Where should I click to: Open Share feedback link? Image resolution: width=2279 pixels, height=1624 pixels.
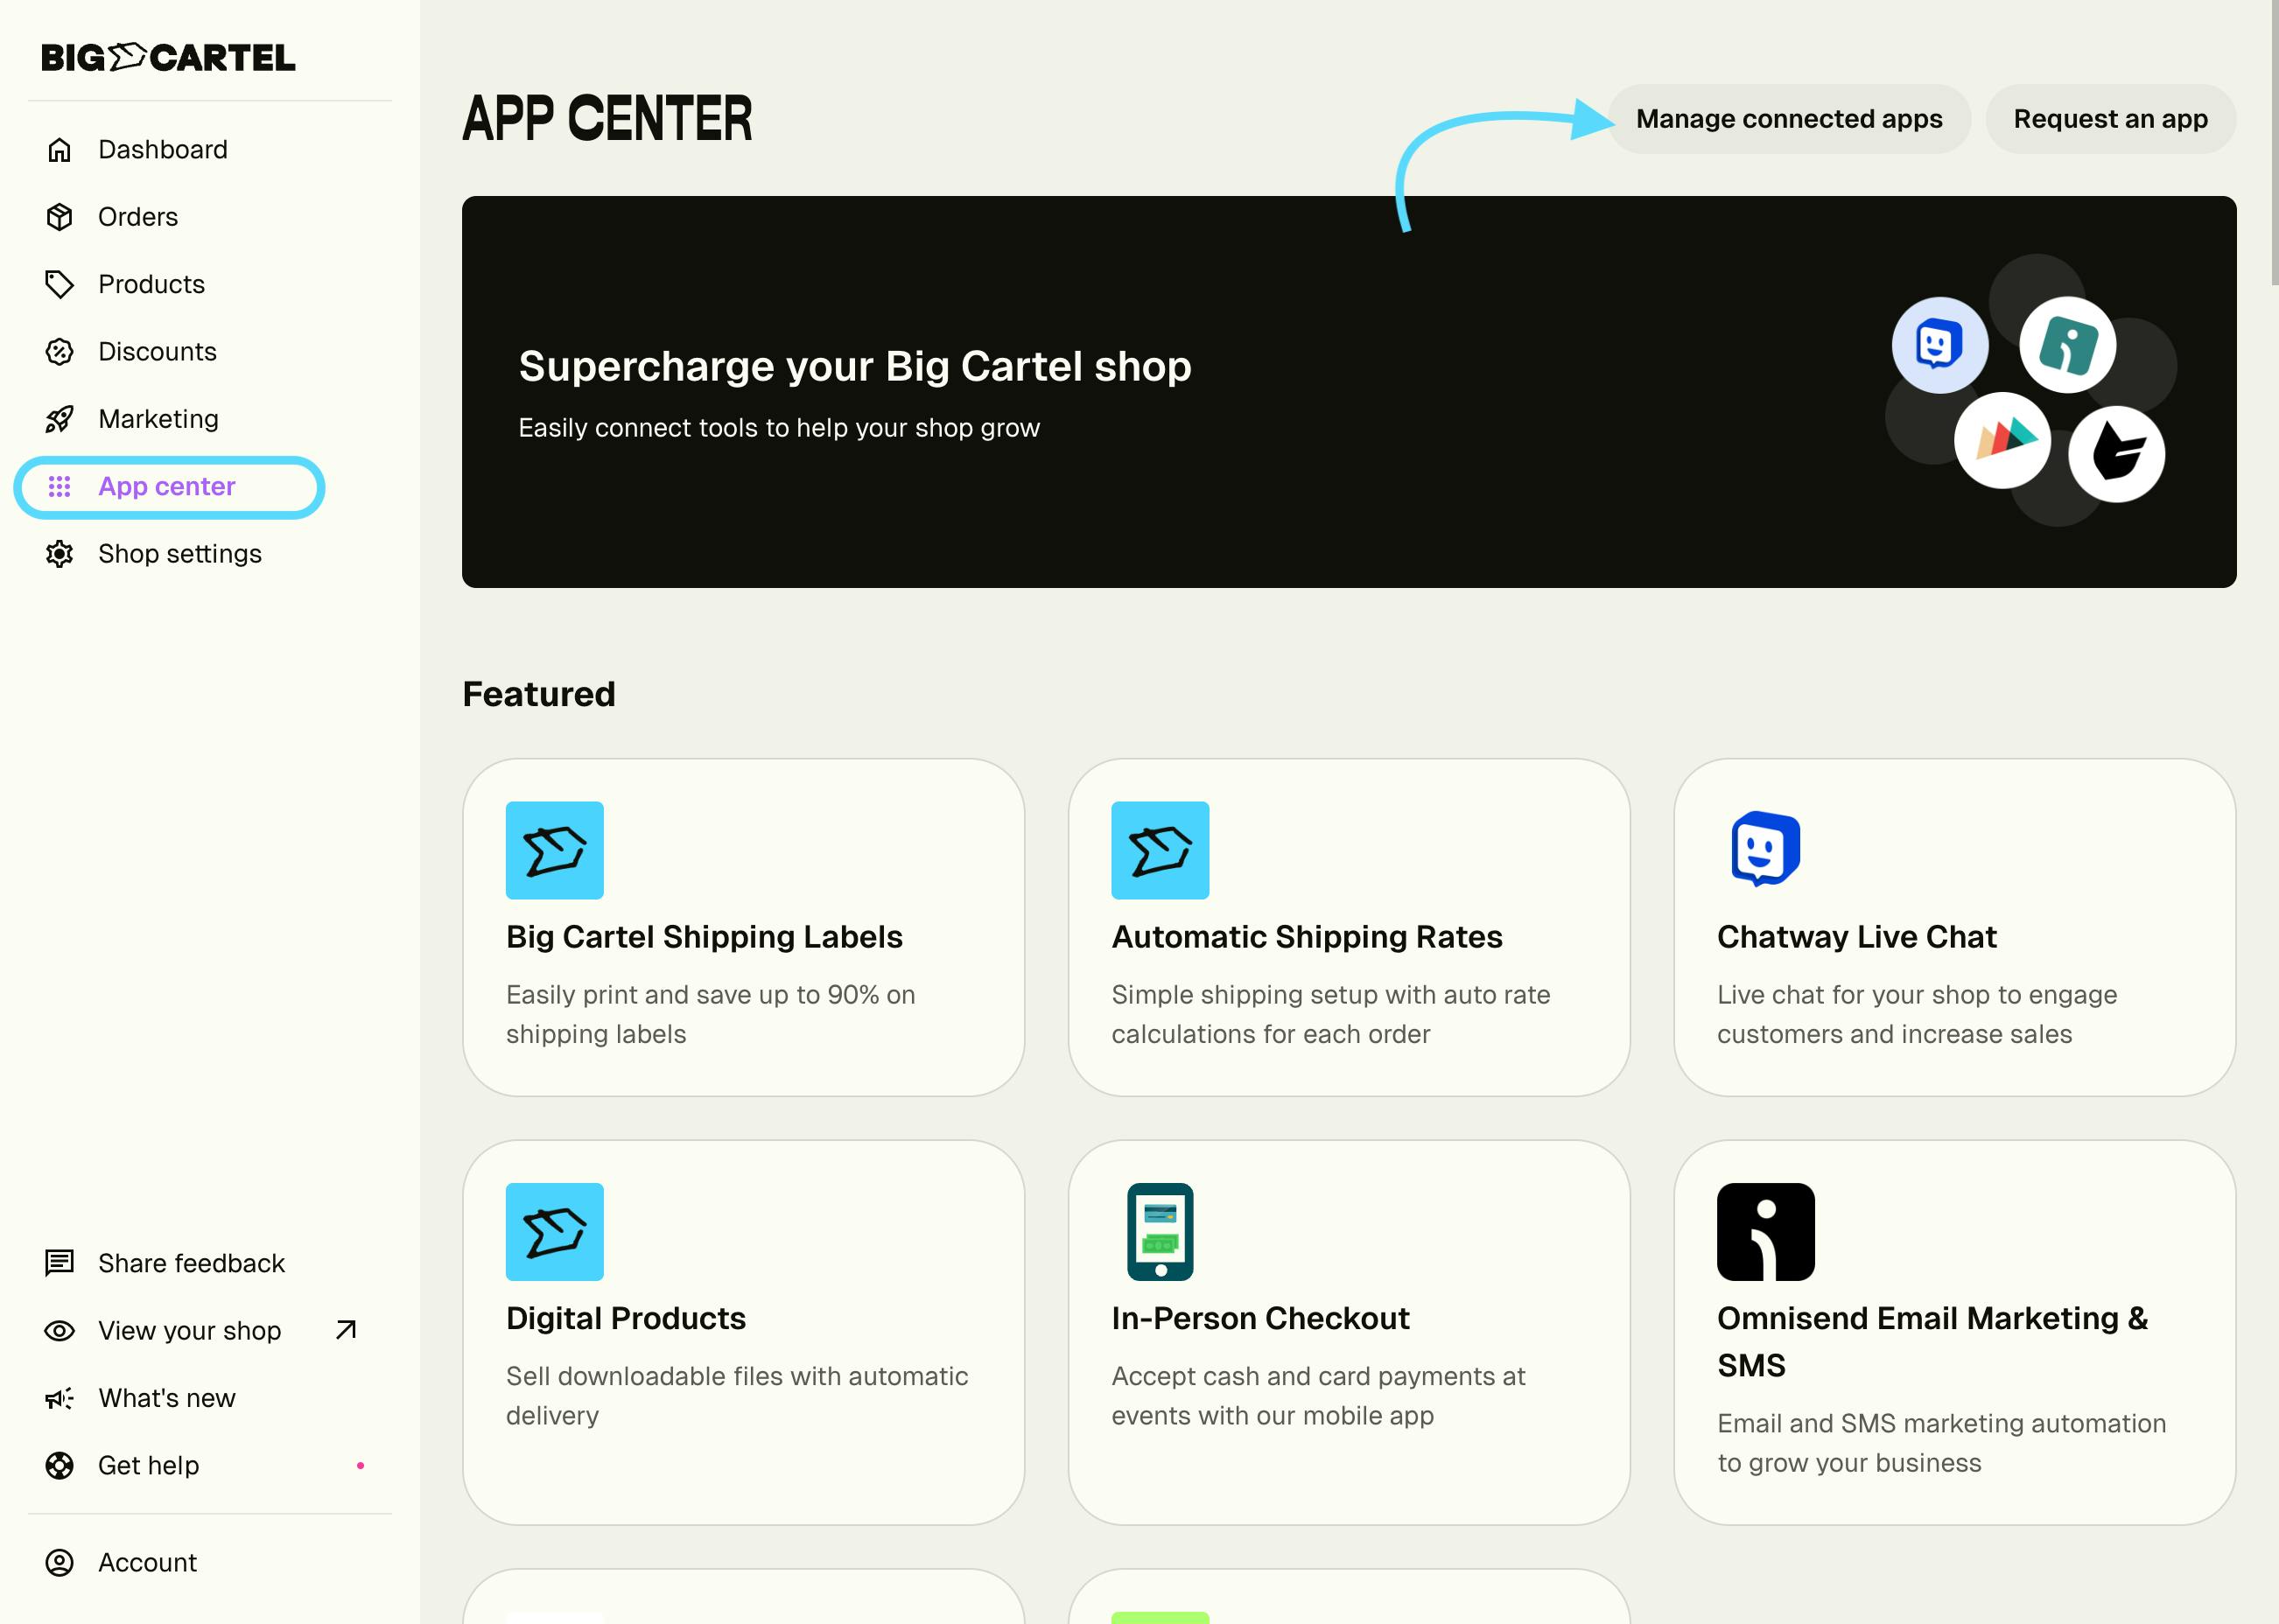pyautogui.click(x=191, y=1264)
